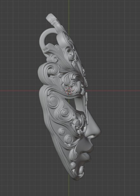The height and width of the screenshot is (196, 140).
Task: Select the stem protruding above the mask
Action: (52, 20)
